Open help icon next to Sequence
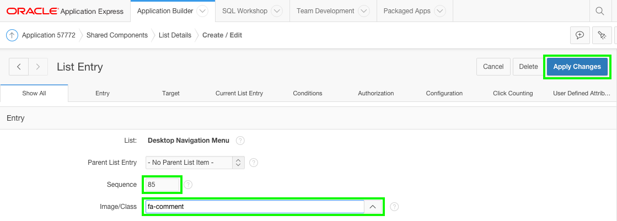This screenshot has width=617, height=221. tap(188, 185)
